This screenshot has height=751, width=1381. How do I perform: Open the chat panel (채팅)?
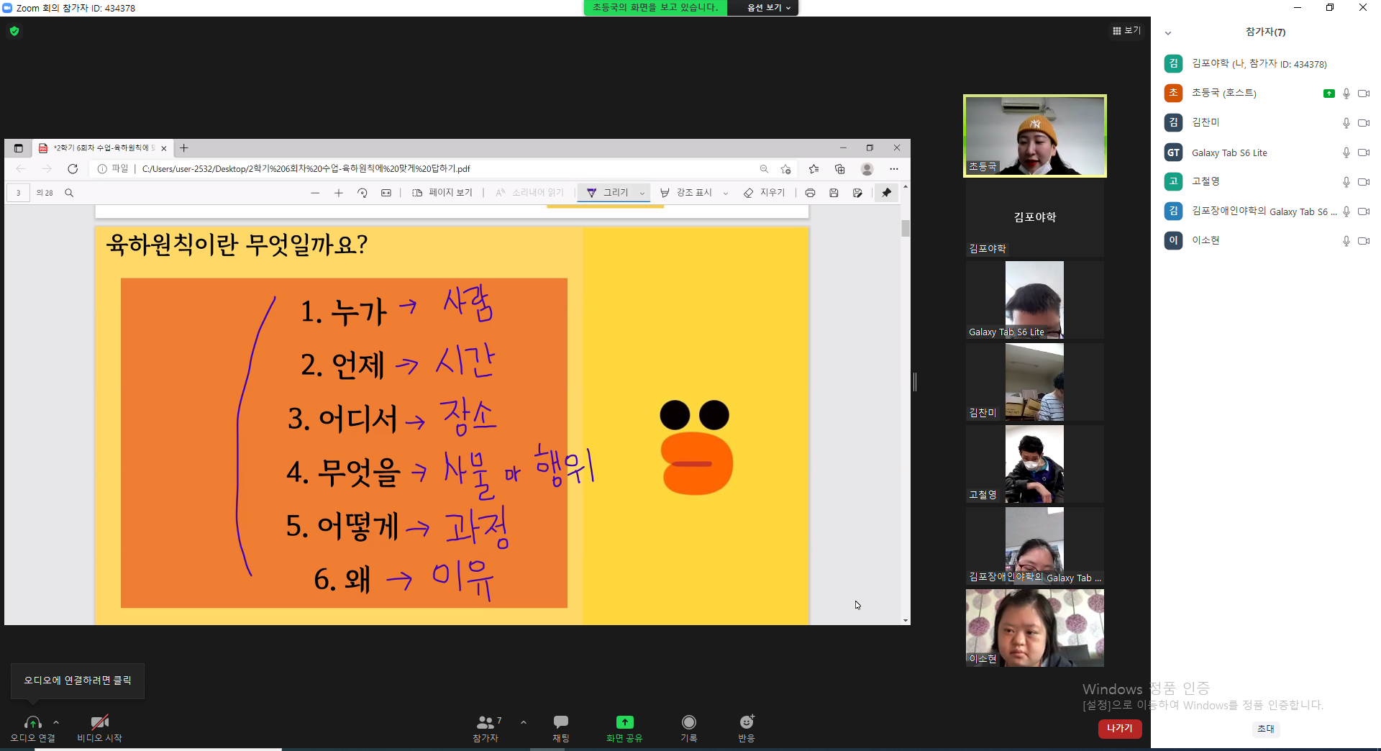pyautogui.click(x=561, y=728)
